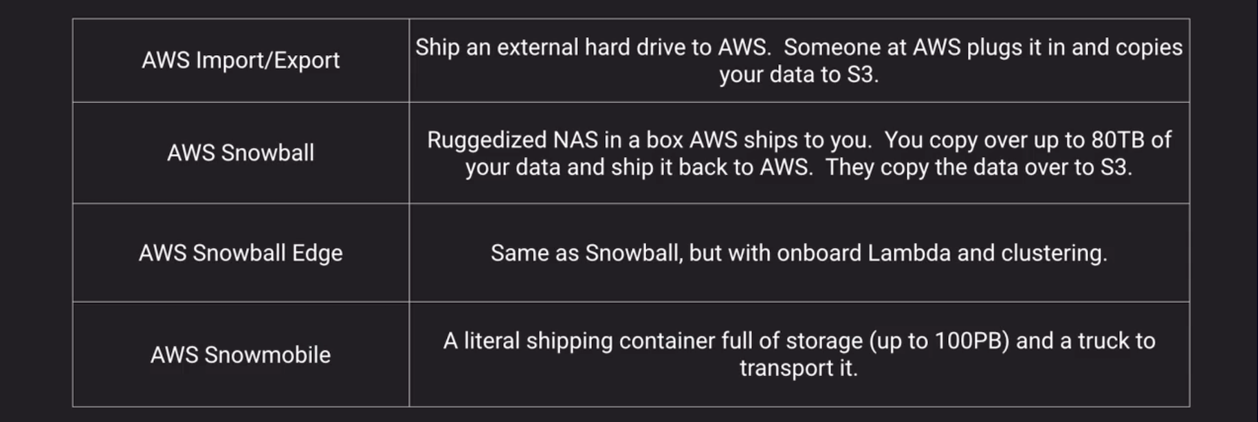Select the 'Same as Snowball' description text
Image resolution: width=1258 pixels, height=422 pixels.
point(799,253)
